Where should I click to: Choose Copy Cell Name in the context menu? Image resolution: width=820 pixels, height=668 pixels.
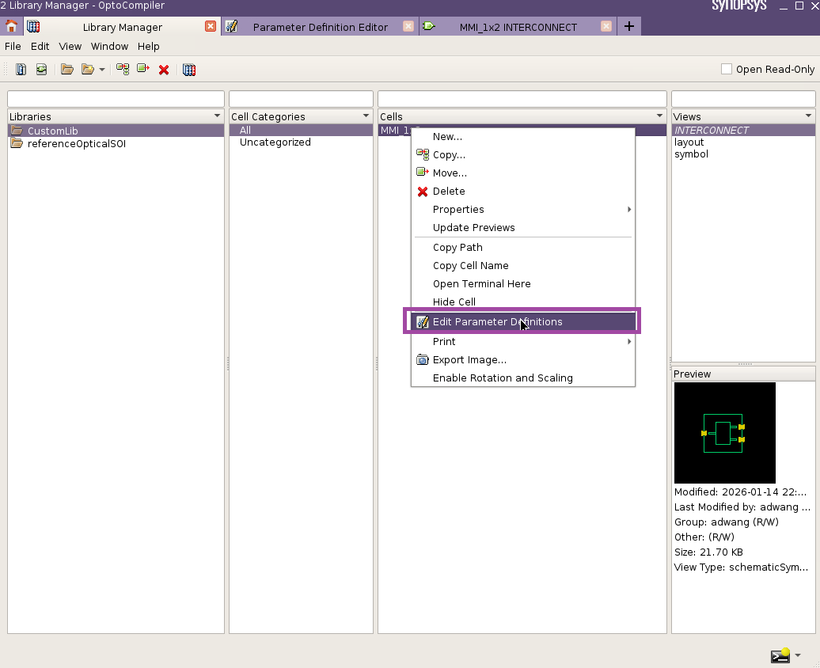(x=523, y=266)
